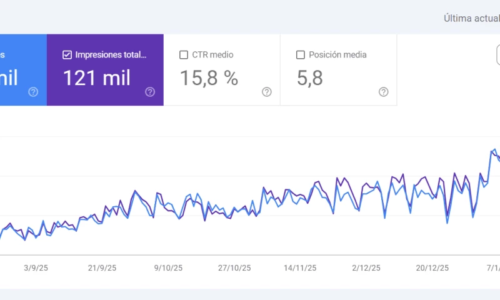
Task: Click the 21/9/25 date axis label
Action: click(x=102, y=268)
